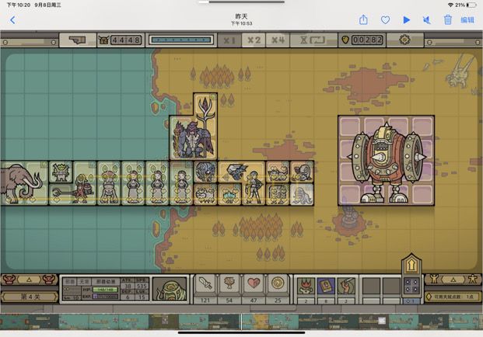This screenshot has width=483, height=337.
Task: Select the blue-haired heroine unit
Action: coord(254,188)
